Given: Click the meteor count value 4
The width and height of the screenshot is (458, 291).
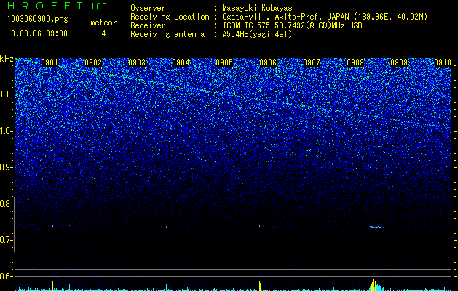Looking at the screenshot, I should [x=103, y=33].
